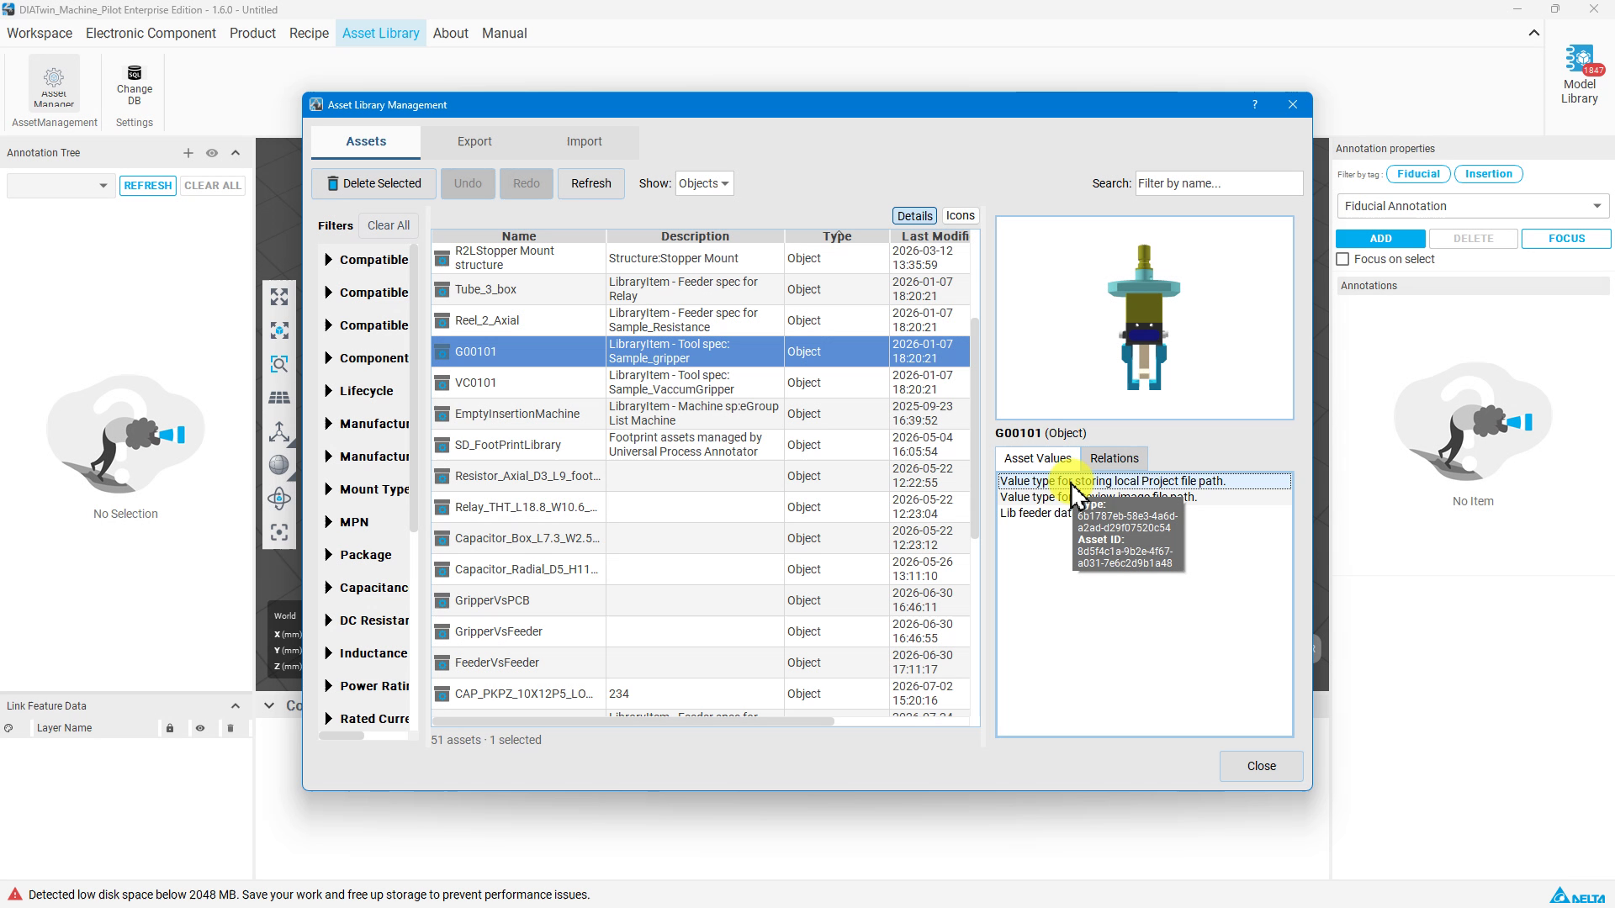Viewport: 1615px width, 908px height.
Task: Add a new annotation in Annotation Tree
Action: 188,153
